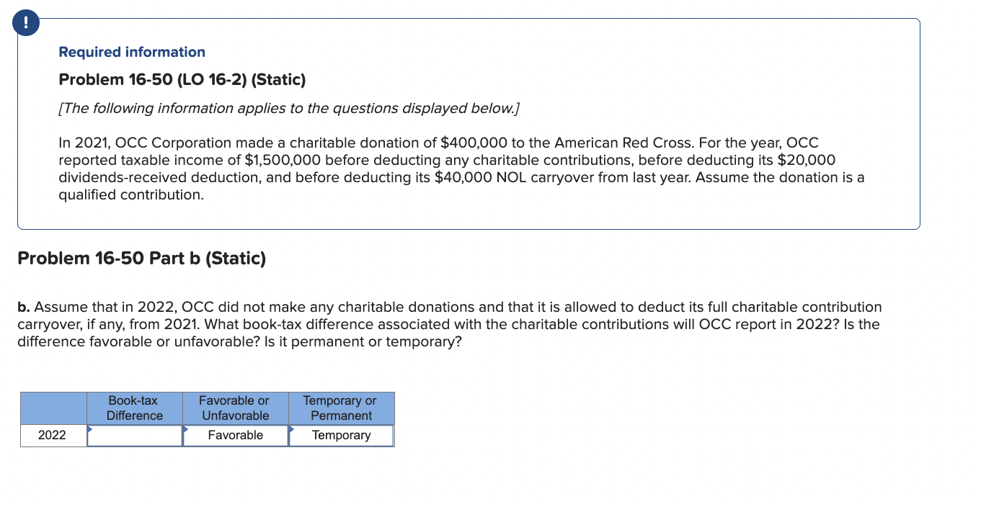Click the blue exclamation alert icon
Viewport: 981px width, 507px height.
click(25, 22)
